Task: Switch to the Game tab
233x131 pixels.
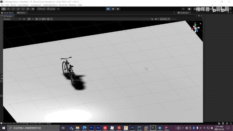Action: 21,13
